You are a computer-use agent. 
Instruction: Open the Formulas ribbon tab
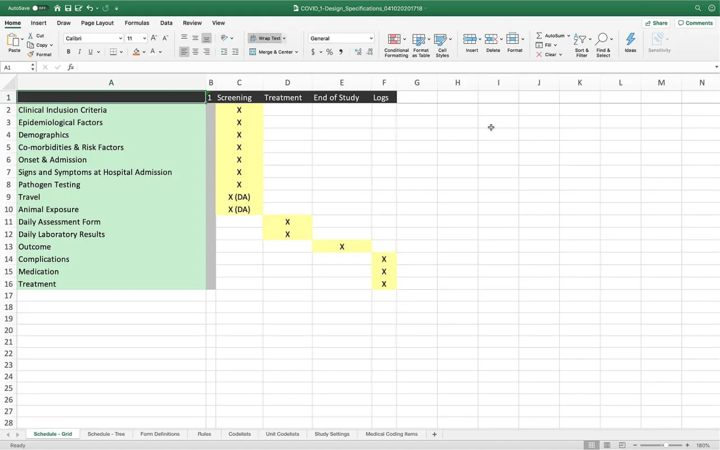[137, 23]
